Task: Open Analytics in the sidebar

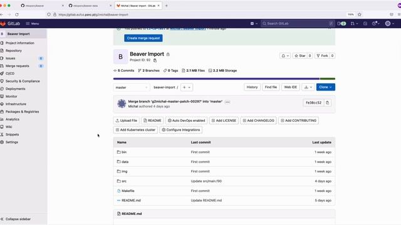Action: pos(13,119)
